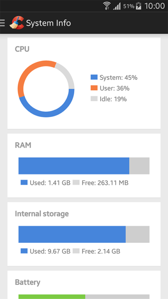Tap the gray Idle 19% legend square
The width and height of the screenshot is (168, 299).
94,98
